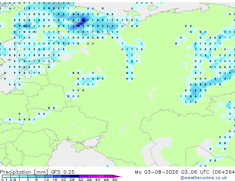Click the over-50 mm legend arrow tip
Screen dimensions: 235x181
[118, 176]
